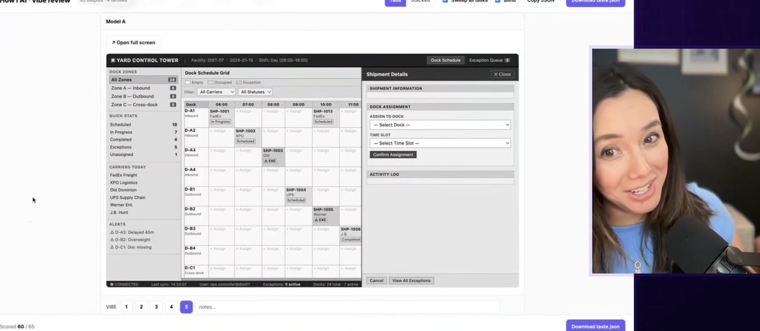
Task: Click Unassigned row in Quick Stats
Action: click(x=143, y=154)
